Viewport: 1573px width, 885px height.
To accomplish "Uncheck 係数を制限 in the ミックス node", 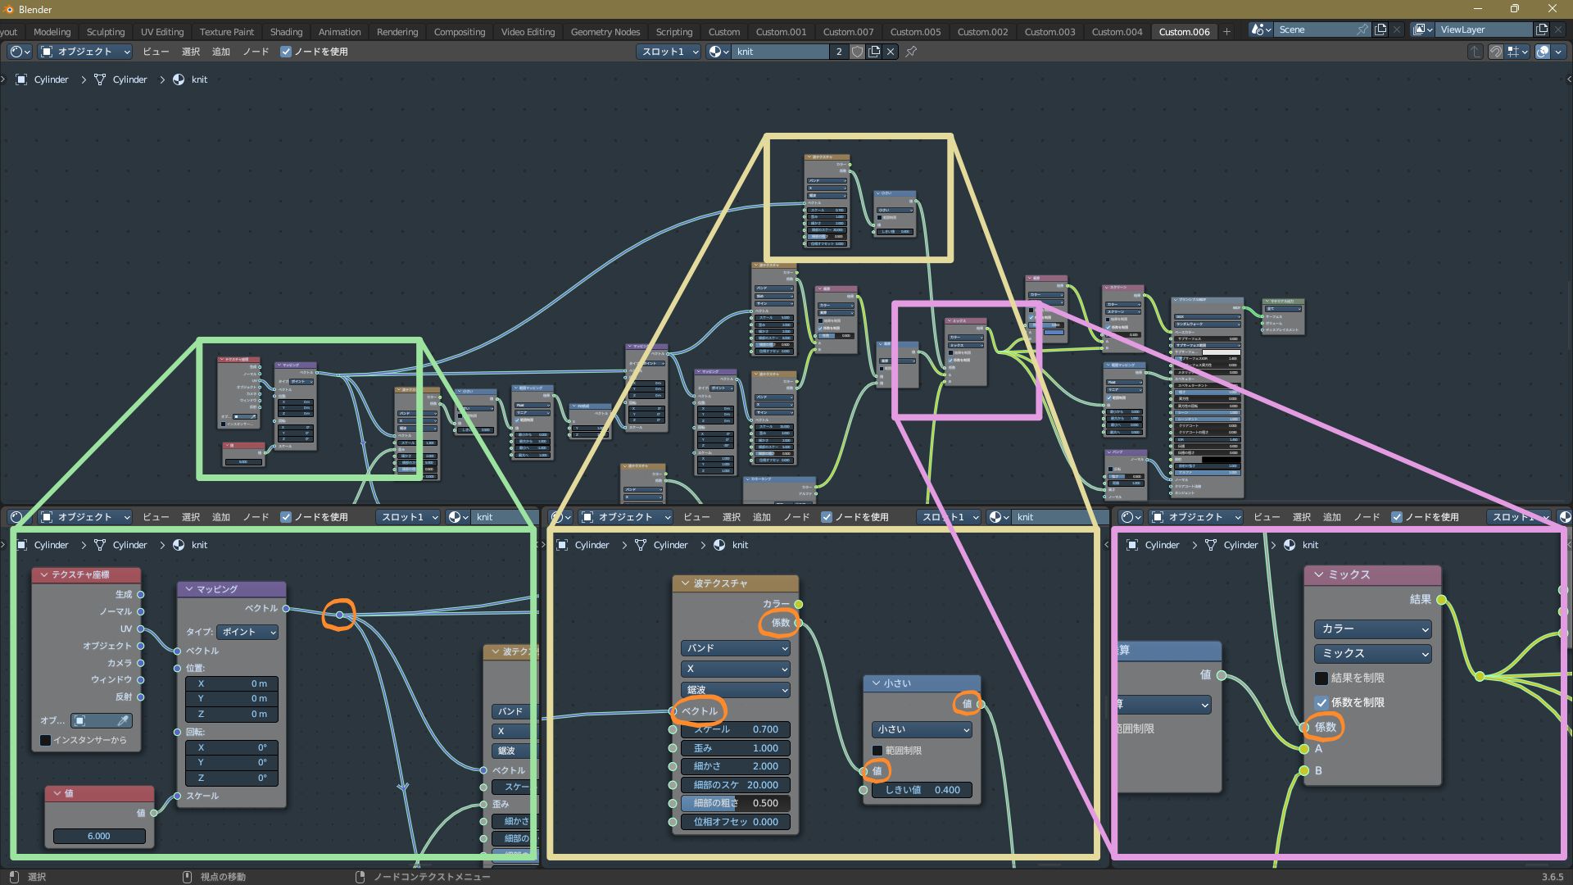I will pos(1321,702).
